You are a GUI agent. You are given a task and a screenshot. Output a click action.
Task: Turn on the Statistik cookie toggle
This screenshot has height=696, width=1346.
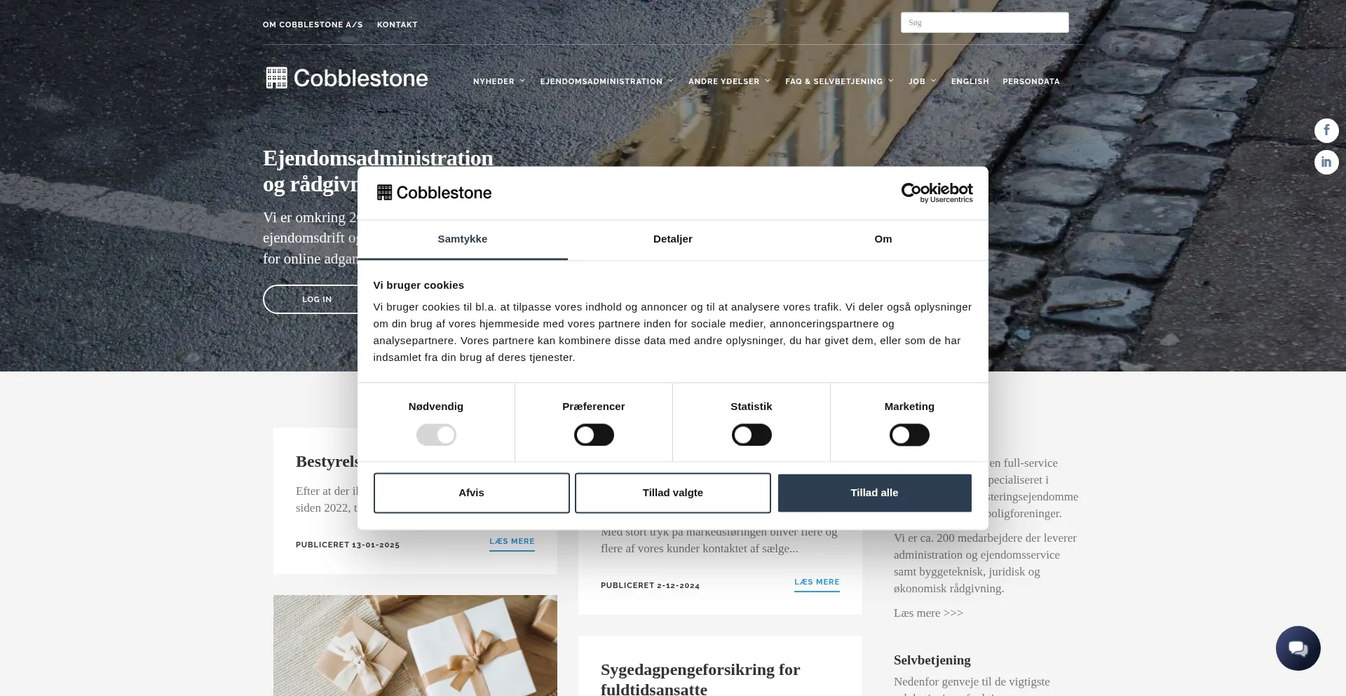(752, 435)
